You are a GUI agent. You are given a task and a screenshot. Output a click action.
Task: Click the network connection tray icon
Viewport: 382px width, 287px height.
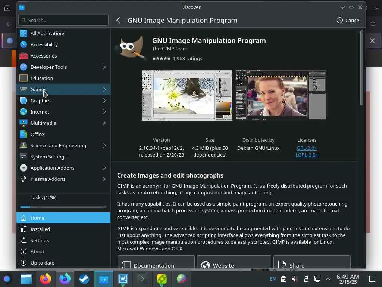click(x=317, y=279)
